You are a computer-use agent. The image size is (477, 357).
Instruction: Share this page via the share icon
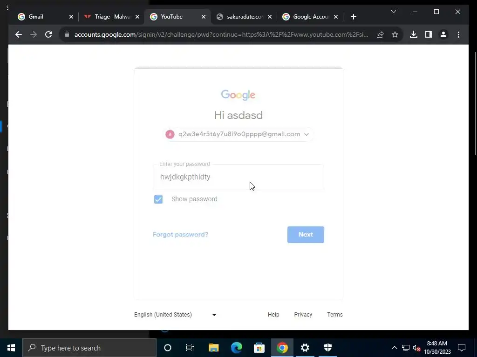click(x=380, y=34)
